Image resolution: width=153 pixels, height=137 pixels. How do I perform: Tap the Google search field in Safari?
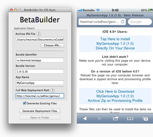click(x=140, y=22)
